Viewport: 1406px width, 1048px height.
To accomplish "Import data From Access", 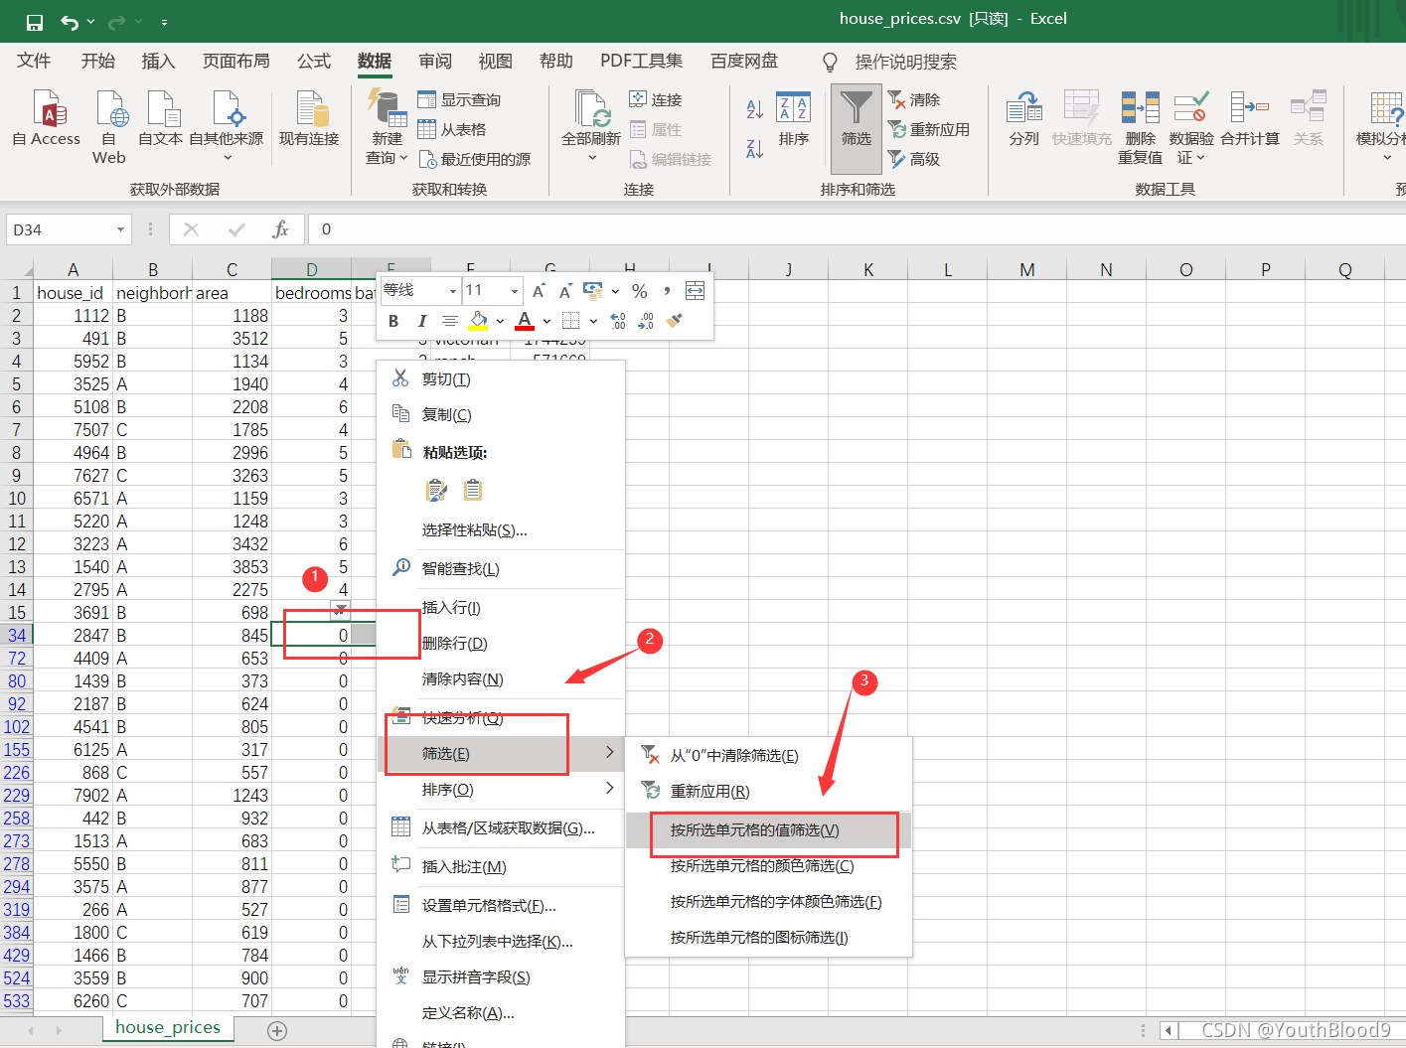I will (47, 118).
